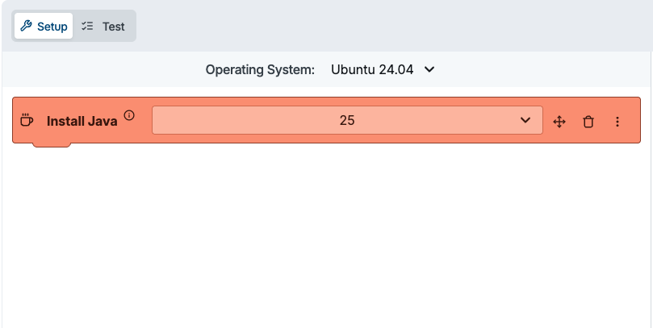Open the Test tab
The height and width of the screenshot is (328, 653).
click(104, 27)
